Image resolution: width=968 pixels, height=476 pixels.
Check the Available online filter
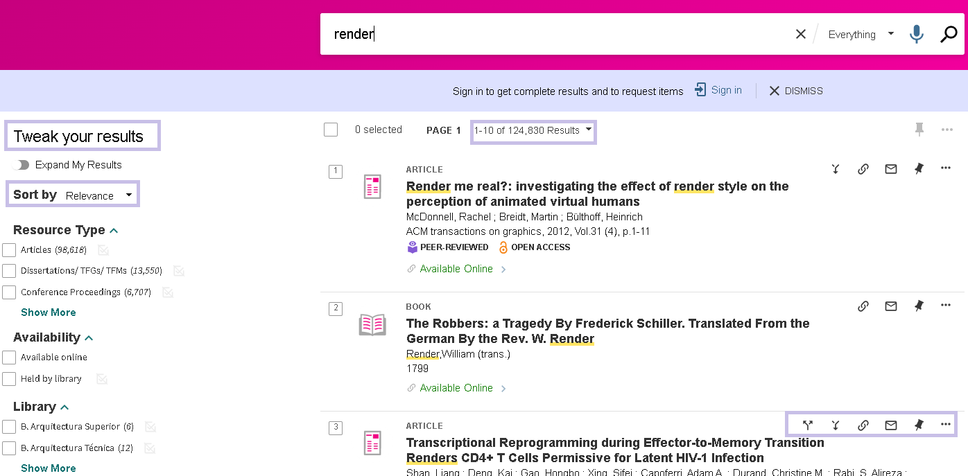click(x=9, y=358)
